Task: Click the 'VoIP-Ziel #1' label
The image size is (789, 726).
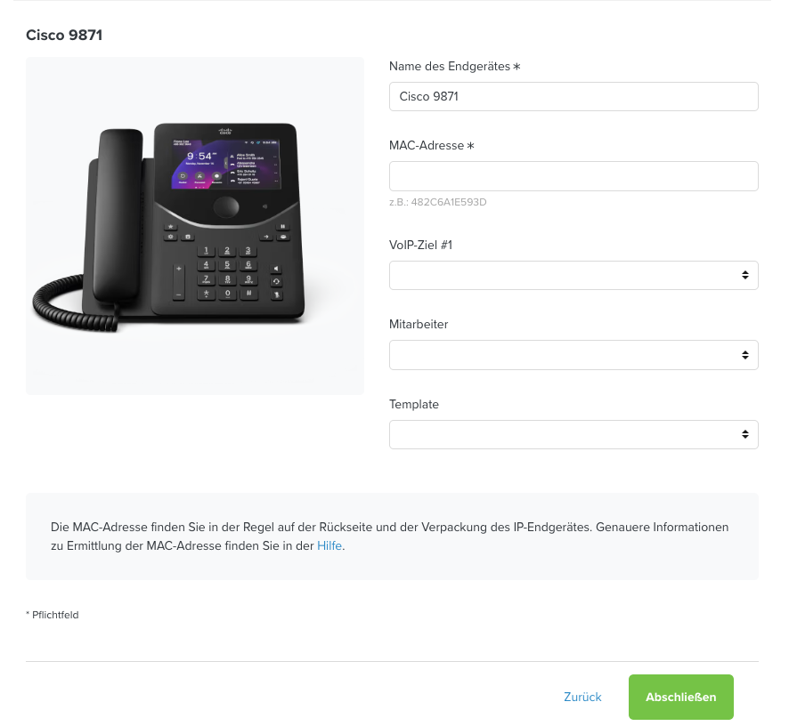Action: tap(420, 246)
